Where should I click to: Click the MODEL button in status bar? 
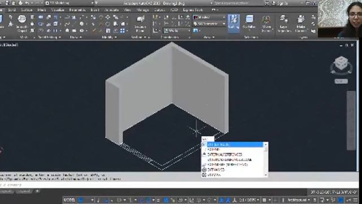point(69,200)
